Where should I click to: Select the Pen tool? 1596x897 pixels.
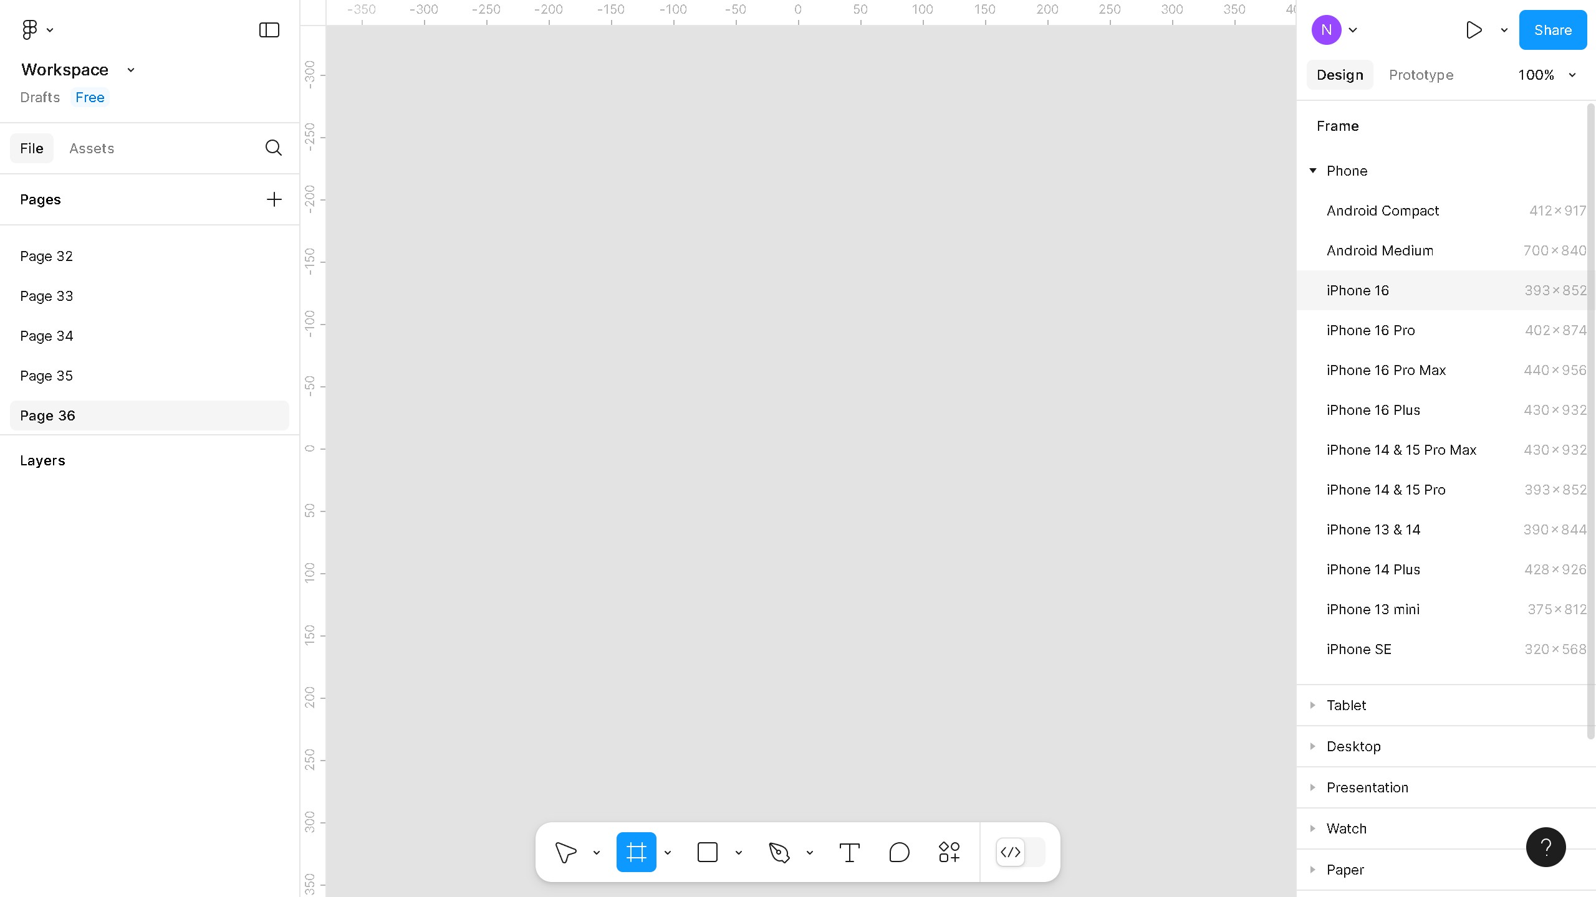tap(779, 852)
